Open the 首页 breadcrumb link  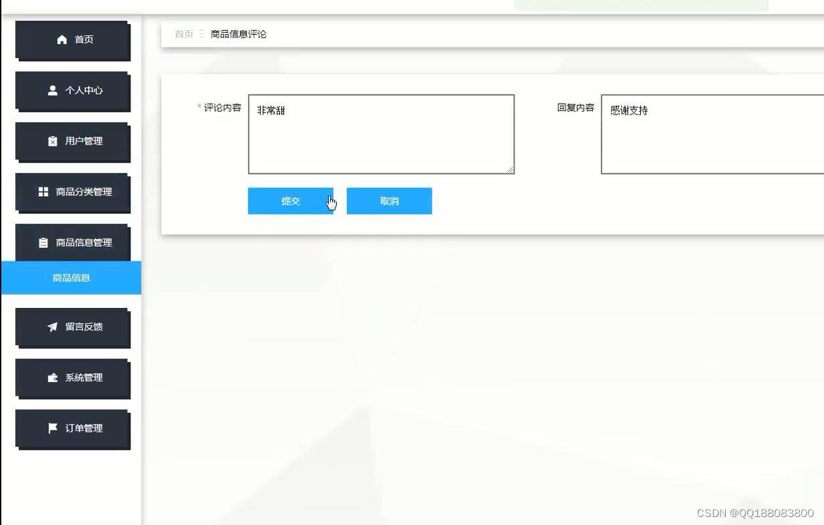[183, 33]
